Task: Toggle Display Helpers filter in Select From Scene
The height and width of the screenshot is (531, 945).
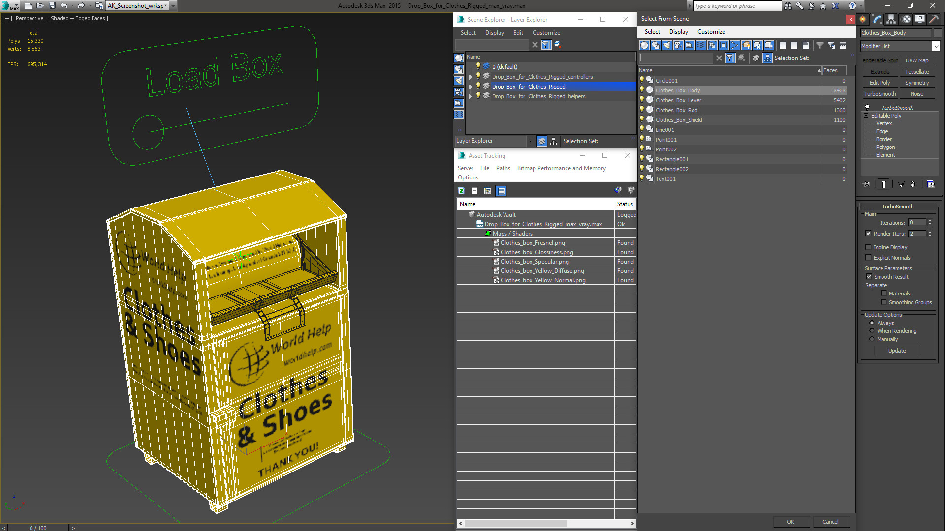Action: coord(690,45)
